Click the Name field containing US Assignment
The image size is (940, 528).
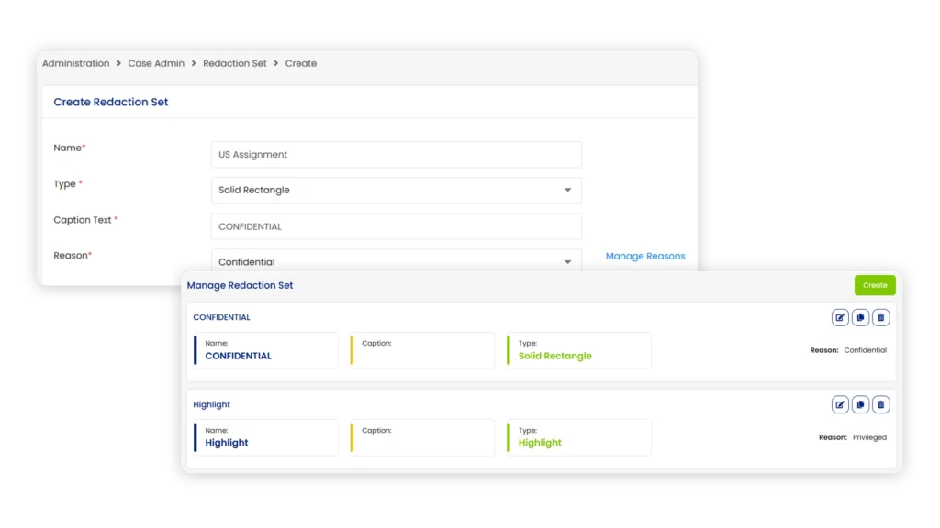pyautogui.click(x=396, y=154)
